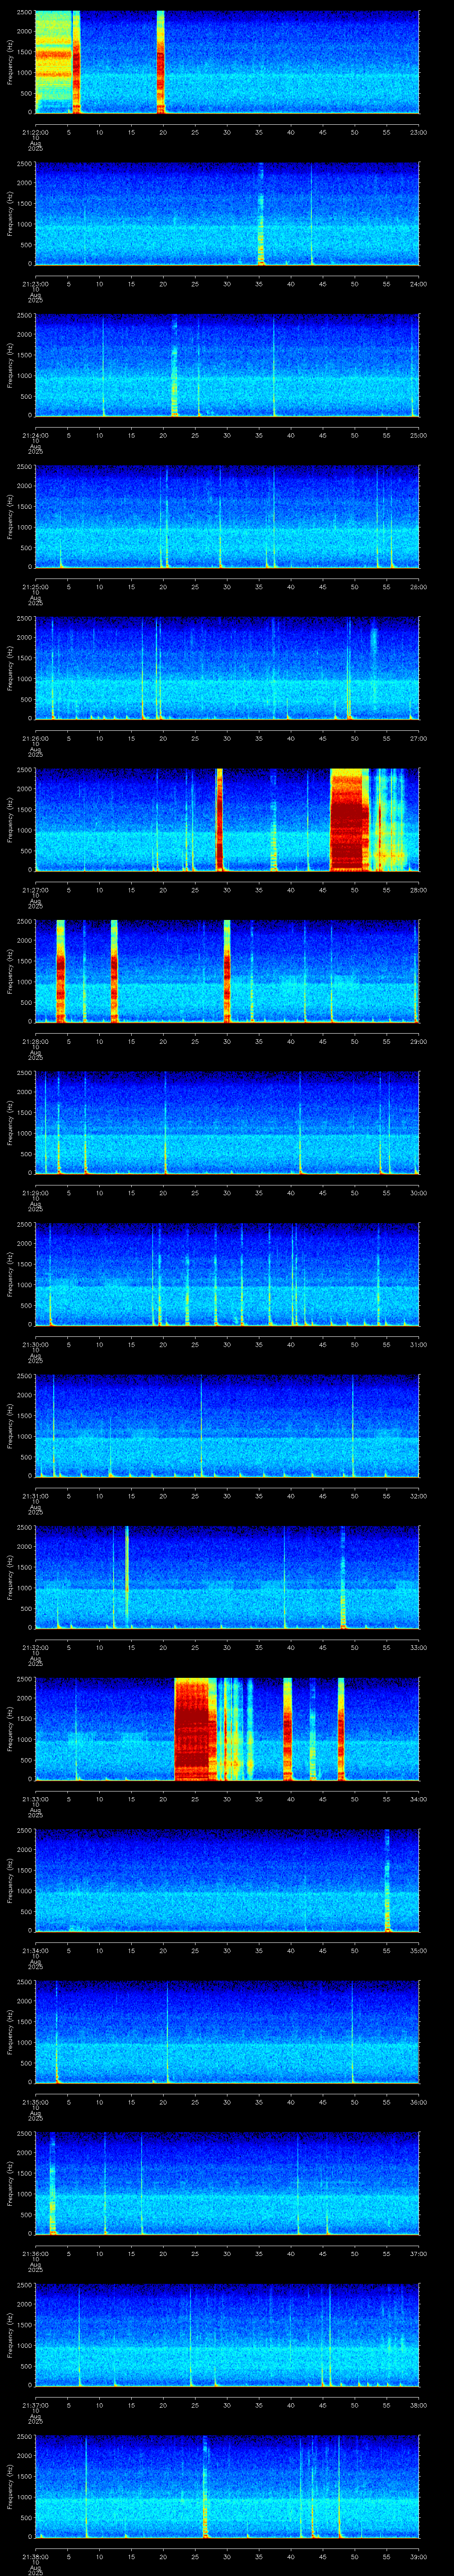Select the wide red block at 22–28 s in the 21:33:00 spectrogram
This screenshot has height=2576, width=454.
195,1728
